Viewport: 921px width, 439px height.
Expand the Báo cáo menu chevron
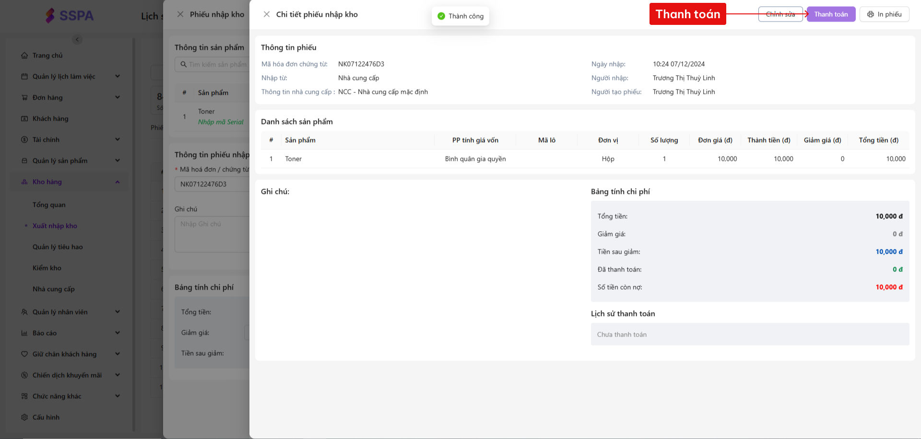click(x=118, y=333)
